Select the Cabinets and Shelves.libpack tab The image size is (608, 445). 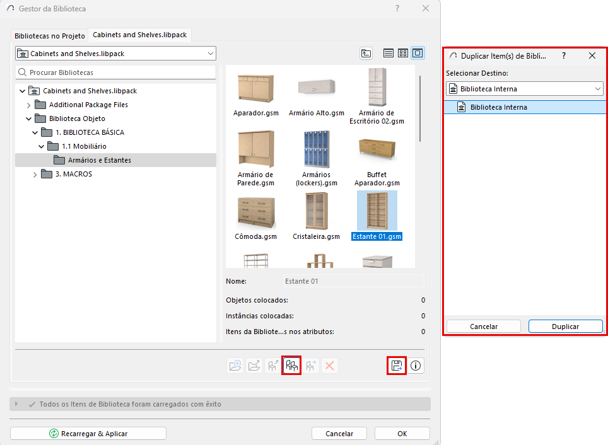pyautogui.click(x=139, y=35)
